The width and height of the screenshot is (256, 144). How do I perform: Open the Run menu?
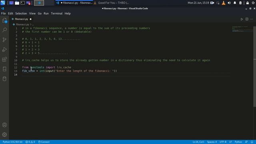46,13
